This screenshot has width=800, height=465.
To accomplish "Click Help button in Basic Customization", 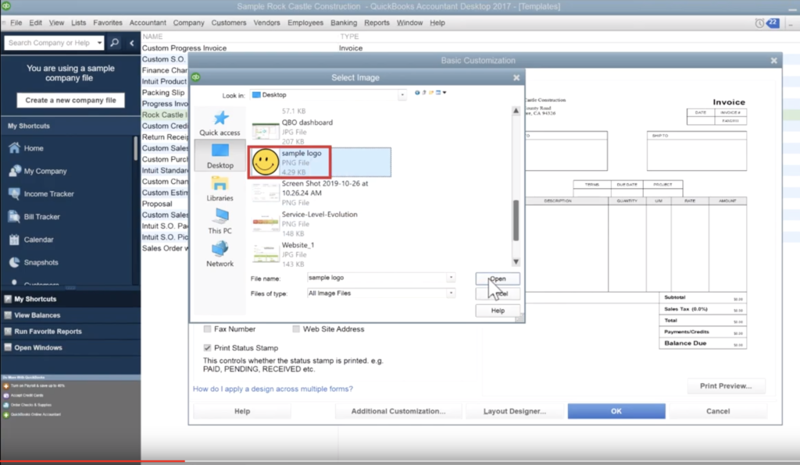I will [242, 411].
